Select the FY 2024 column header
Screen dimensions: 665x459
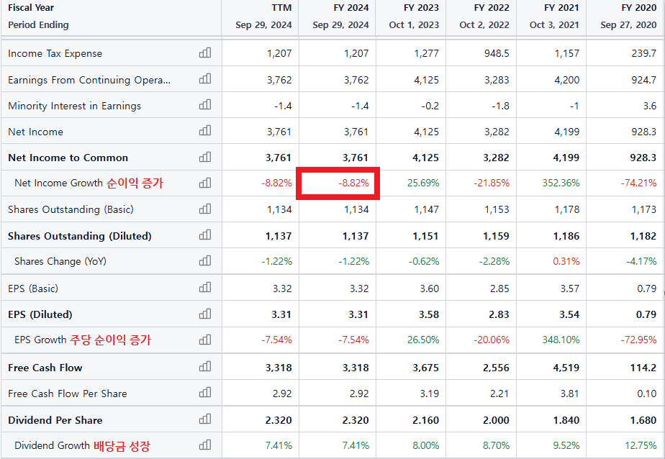click(351, 8)
